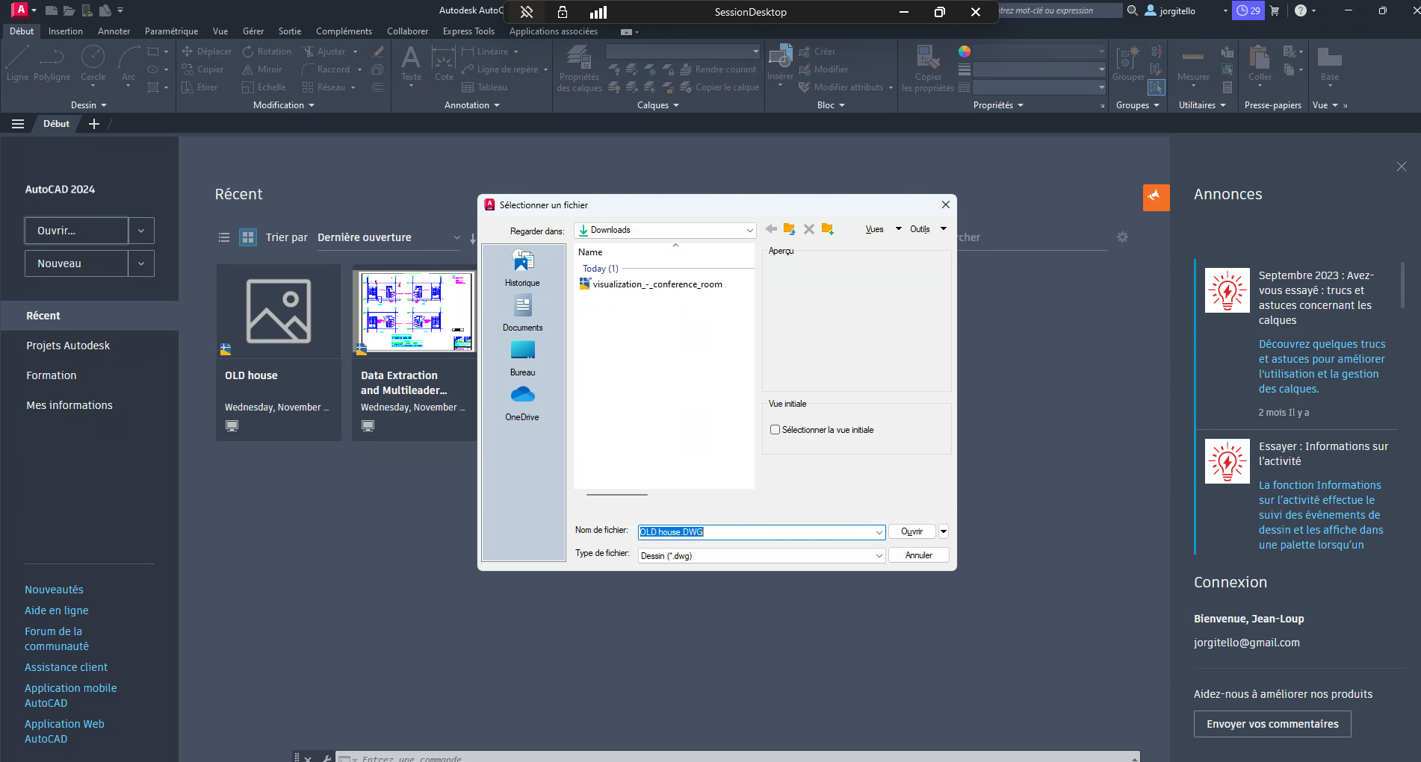Select the Polyligne tool in ribbon
This screenshot has height=762, width=1421.
coord(52,63)
